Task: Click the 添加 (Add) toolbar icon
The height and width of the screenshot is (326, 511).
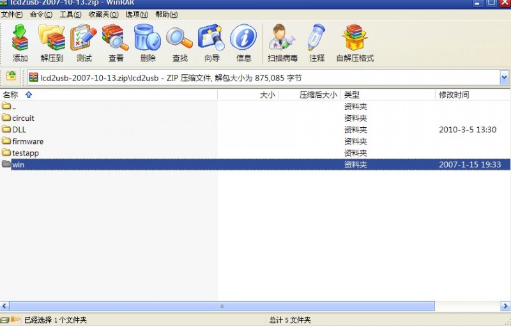Action: coord(20,38)
